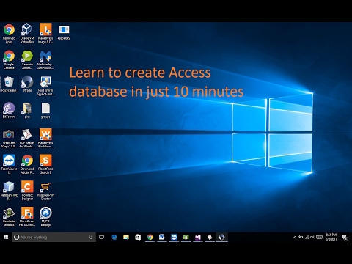Viewport: 352px width, 264px height.
Task: Launch Oracle VM VirtualBox from the desktop
Action: coord(27,34)
